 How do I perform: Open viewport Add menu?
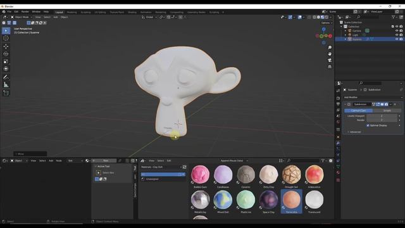(56, 17)
